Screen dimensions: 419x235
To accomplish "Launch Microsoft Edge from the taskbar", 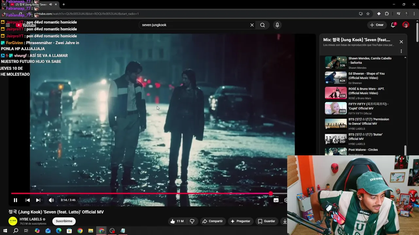I will (59, 231).
